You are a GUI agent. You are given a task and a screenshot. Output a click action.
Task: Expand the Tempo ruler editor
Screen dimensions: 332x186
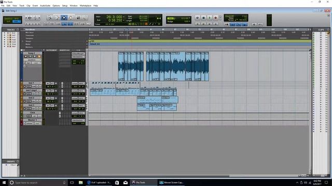coord(23,41)
